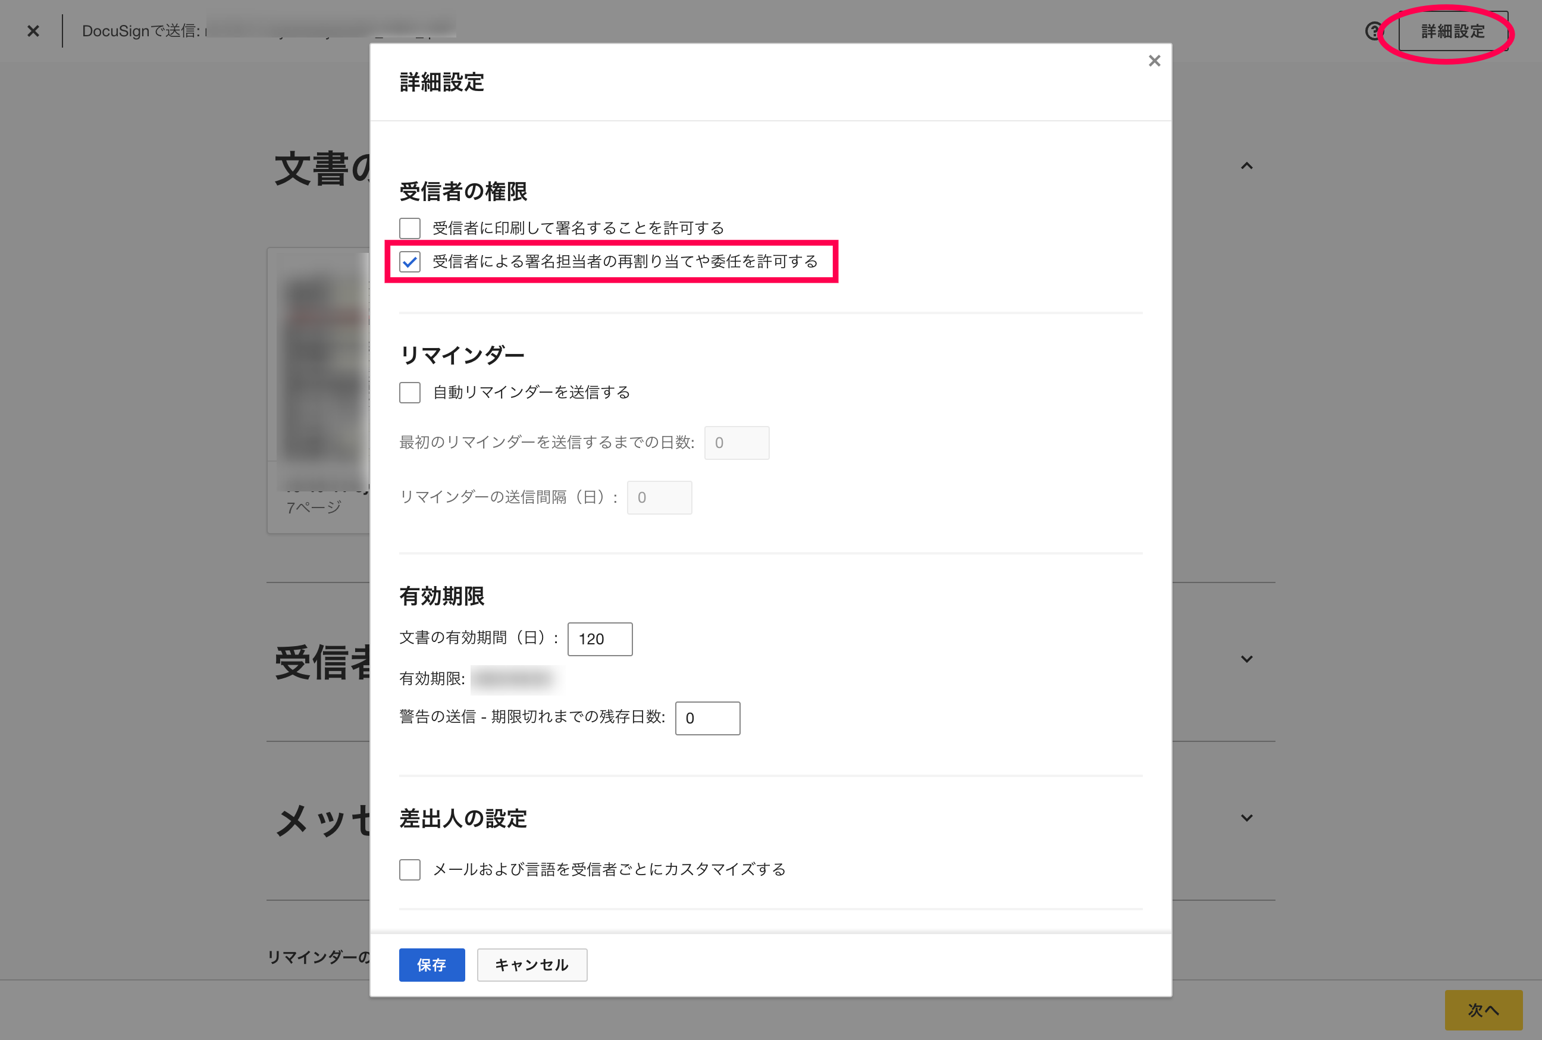This screenshot has width=1542, height=1040.
Task: Open the 7ページ document thumbnail
Action: [x=319, y=390]
